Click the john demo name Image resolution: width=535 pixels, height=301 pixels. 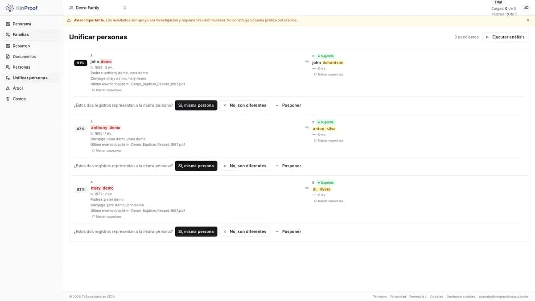point(101,62)
